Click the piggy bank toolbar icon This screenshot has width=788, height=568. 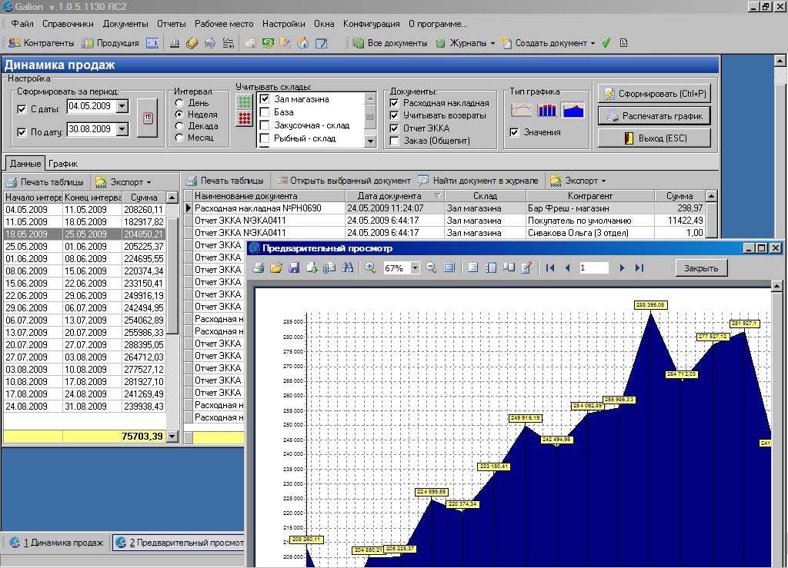click(210, 43)
